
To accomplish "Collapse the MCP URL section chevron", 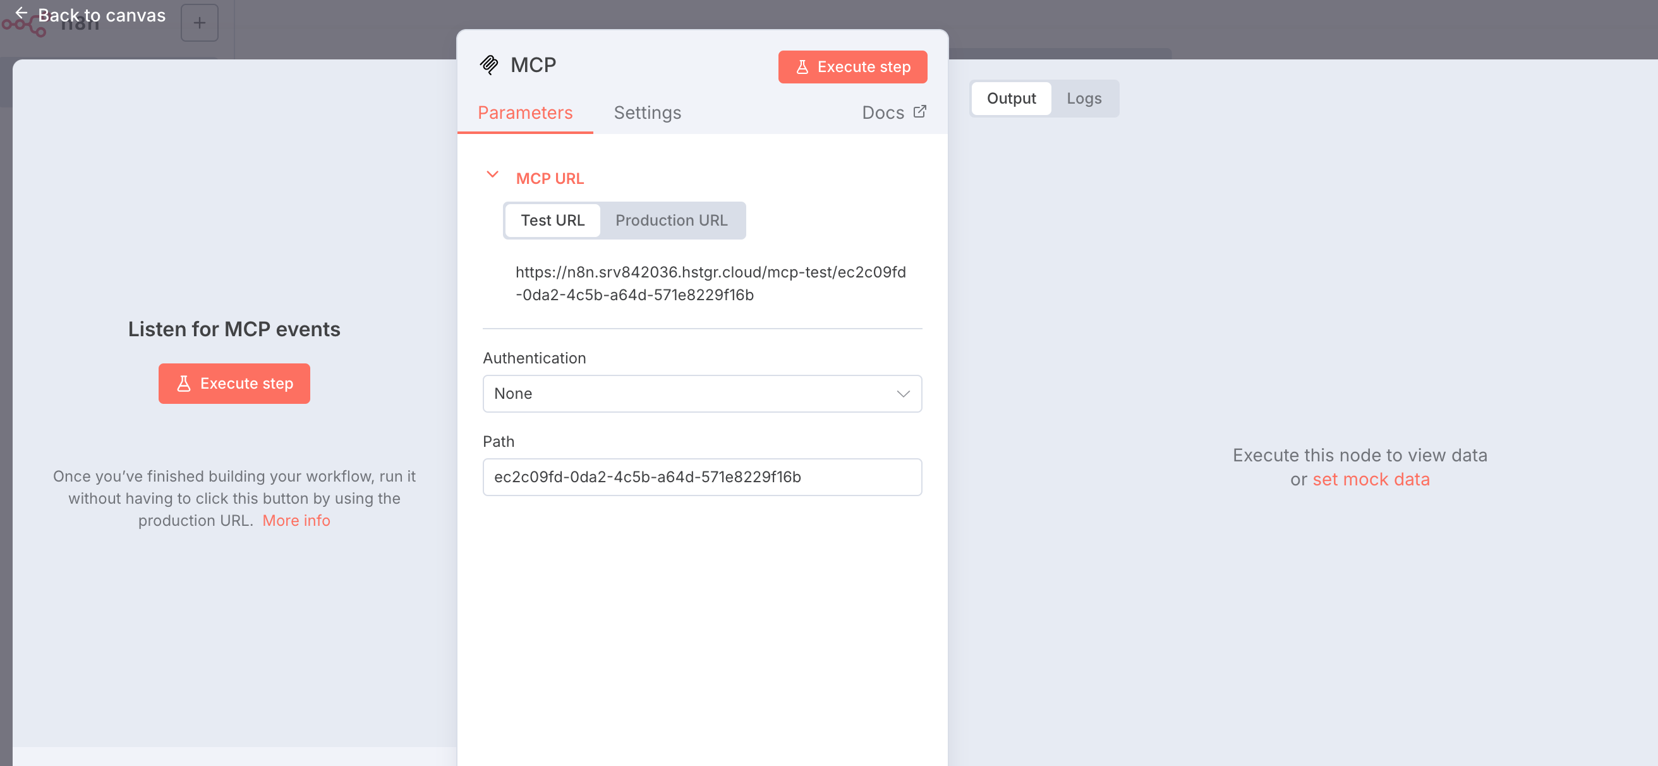I will pyautogui.click(x=492, y=174).
